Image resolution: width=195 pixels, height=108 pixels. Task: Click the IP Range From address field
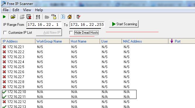44,25
